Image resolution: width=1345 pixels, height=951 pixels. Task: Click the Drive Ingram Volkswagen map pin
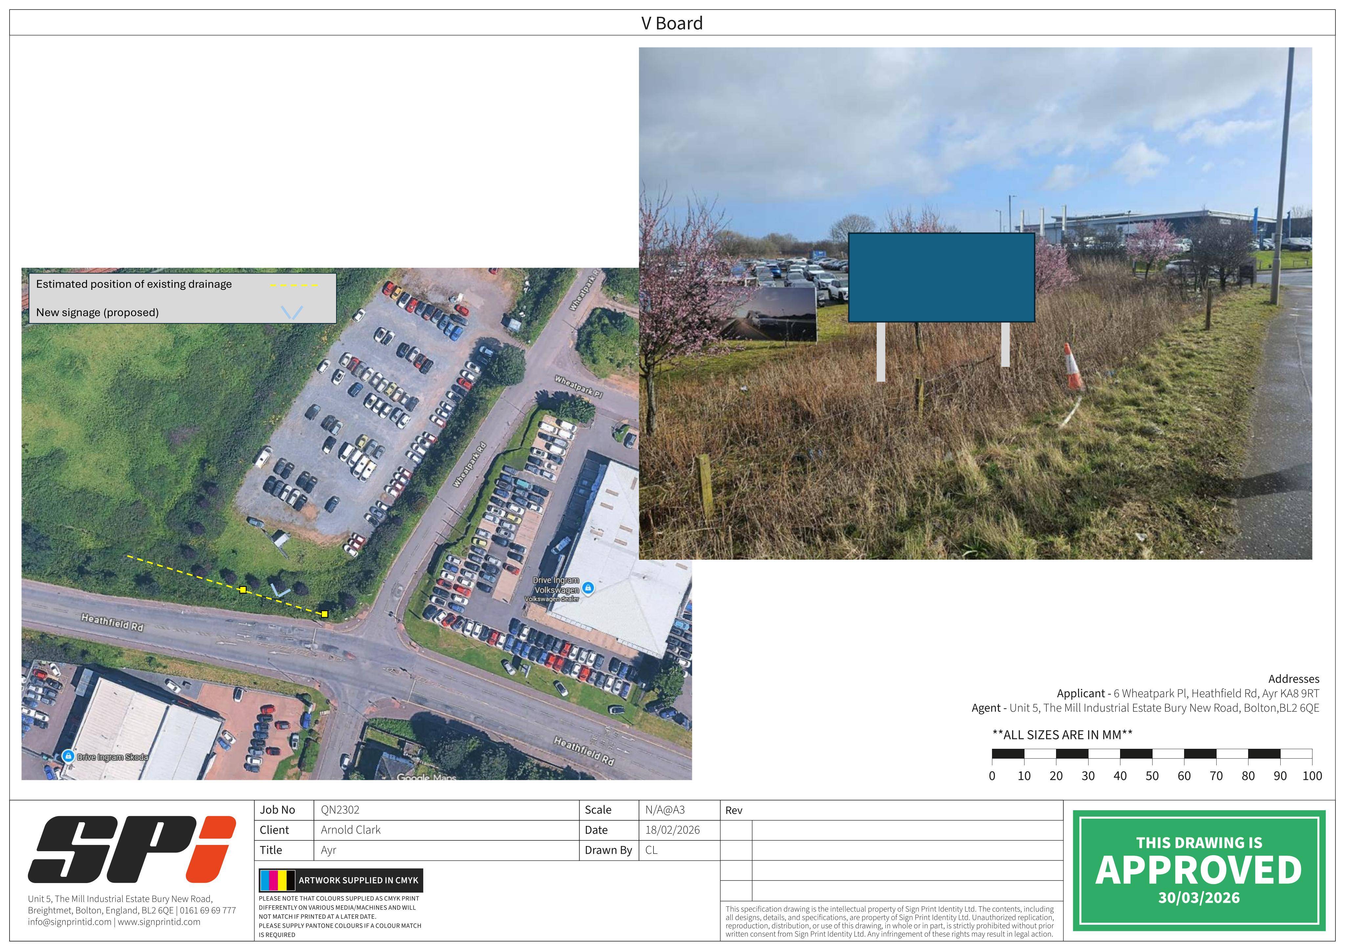pos(588,588)
